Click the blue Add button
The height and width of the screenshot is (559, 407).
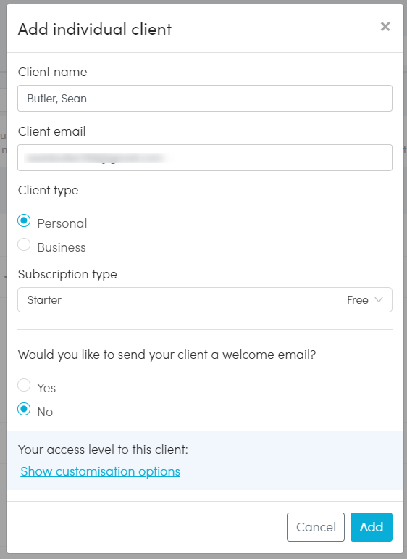(371, 527)
